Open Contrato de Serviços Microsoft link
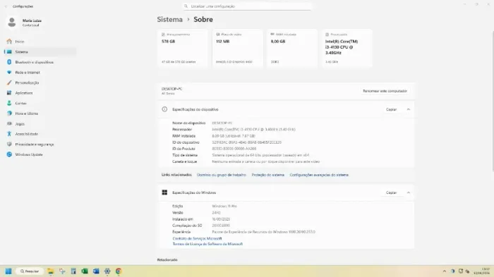The image size is (494, 277). click(x=197, y=239)
